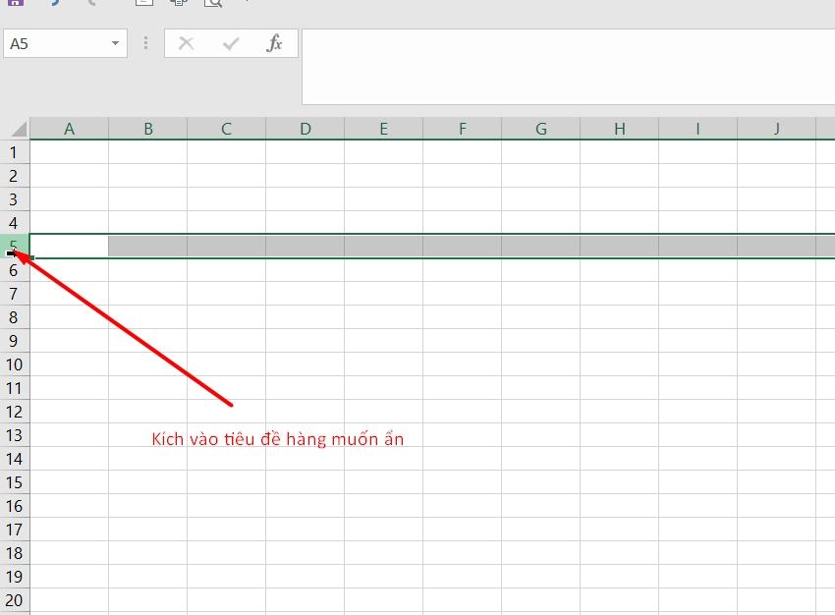Select row 14 header
The width and height of the screenshot is (835, 615).
(x=15, y=459)
